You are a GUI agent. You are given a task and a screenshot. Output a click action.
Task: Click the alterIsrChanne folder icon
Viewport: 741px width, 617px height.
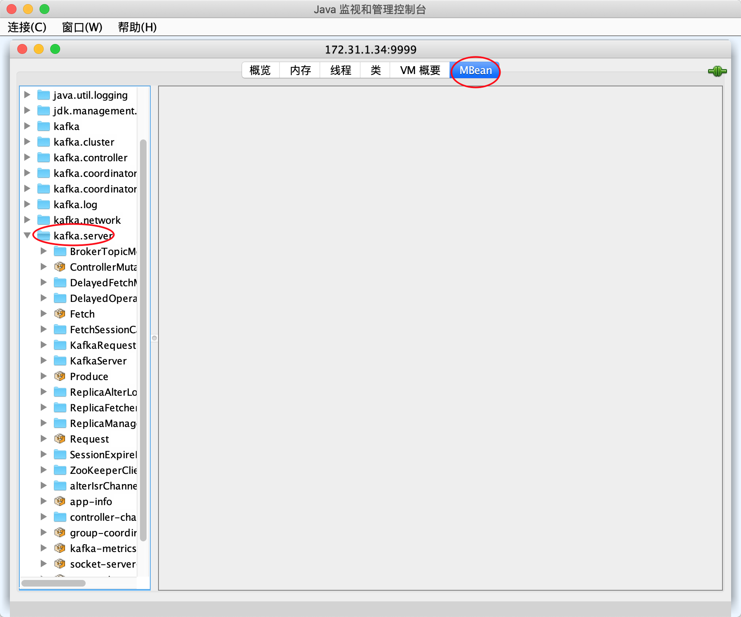[x=60, y=486]
